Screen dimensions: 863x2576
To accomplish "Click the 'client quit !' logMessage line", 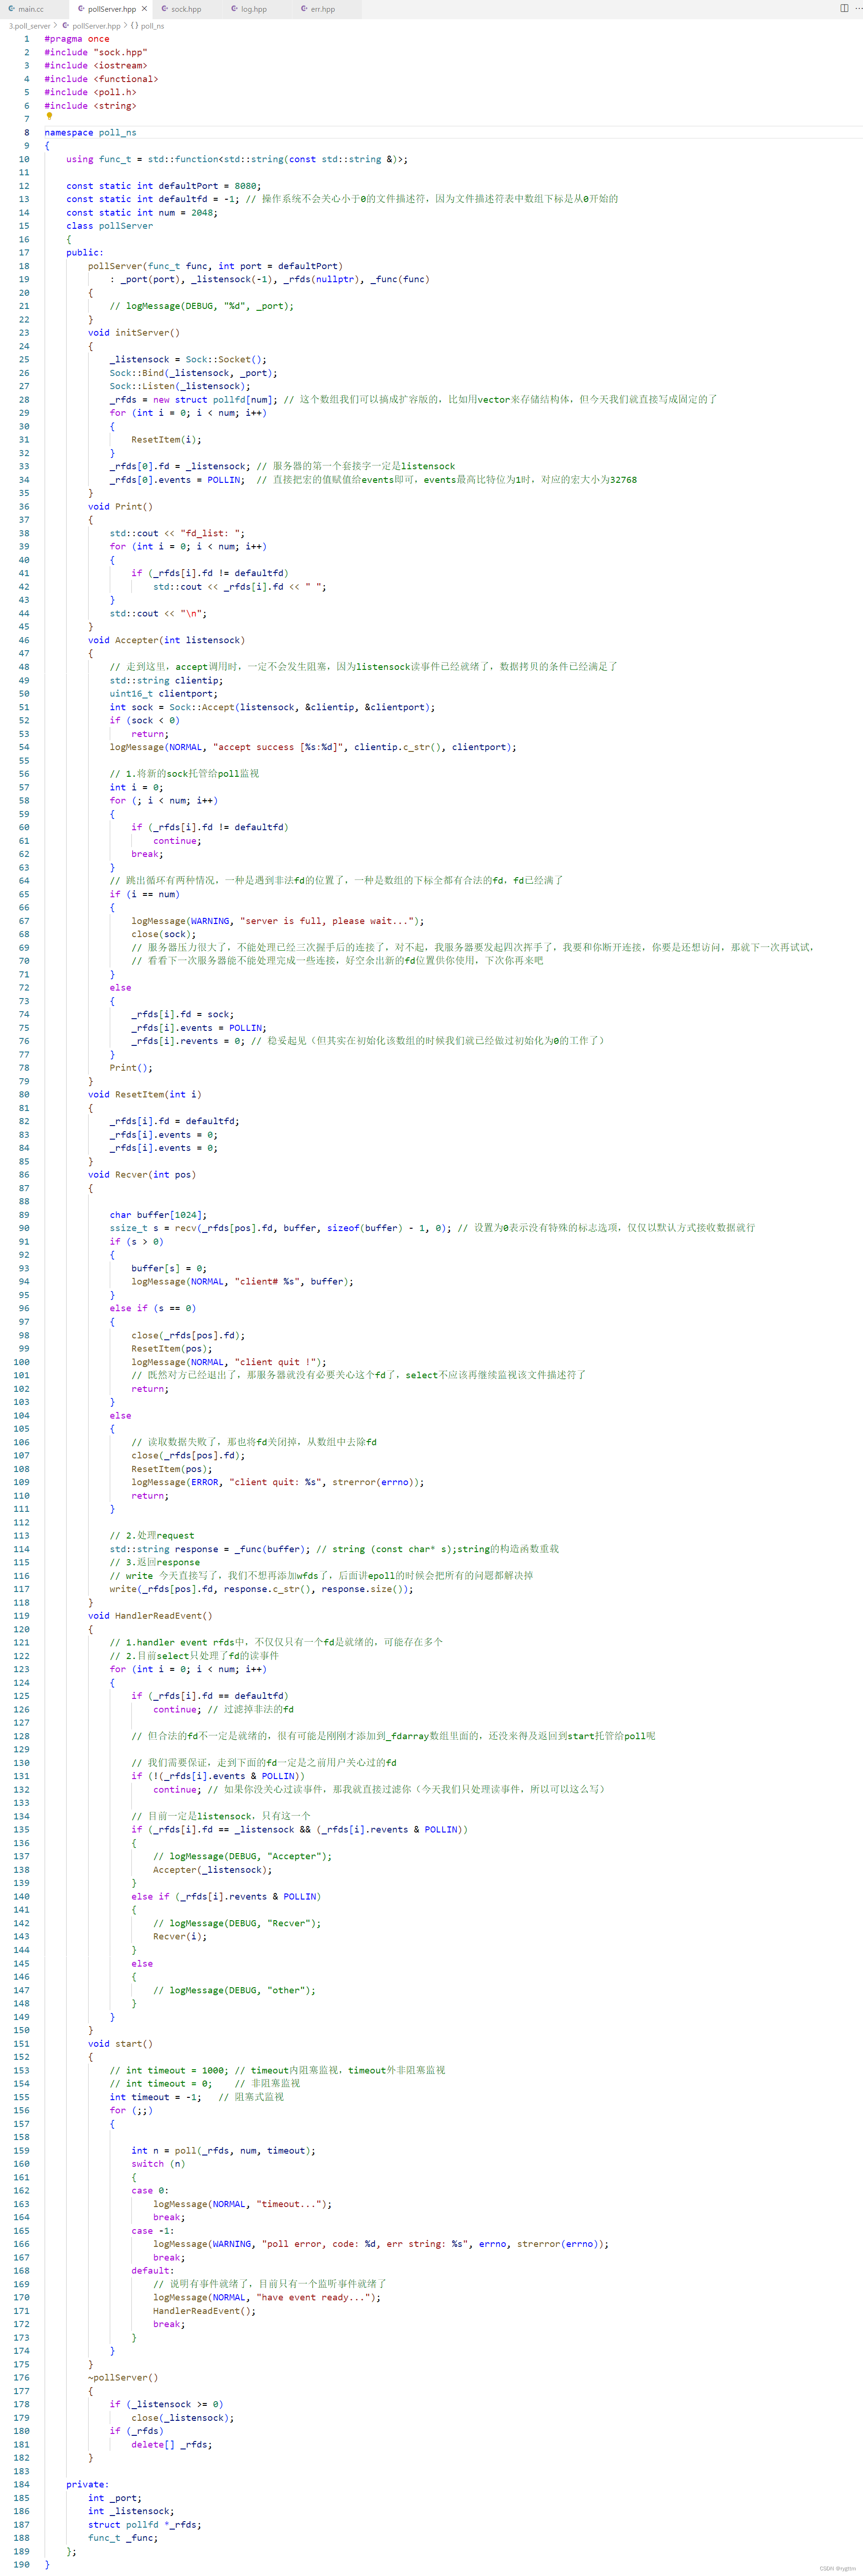I will pos(229,1362).
